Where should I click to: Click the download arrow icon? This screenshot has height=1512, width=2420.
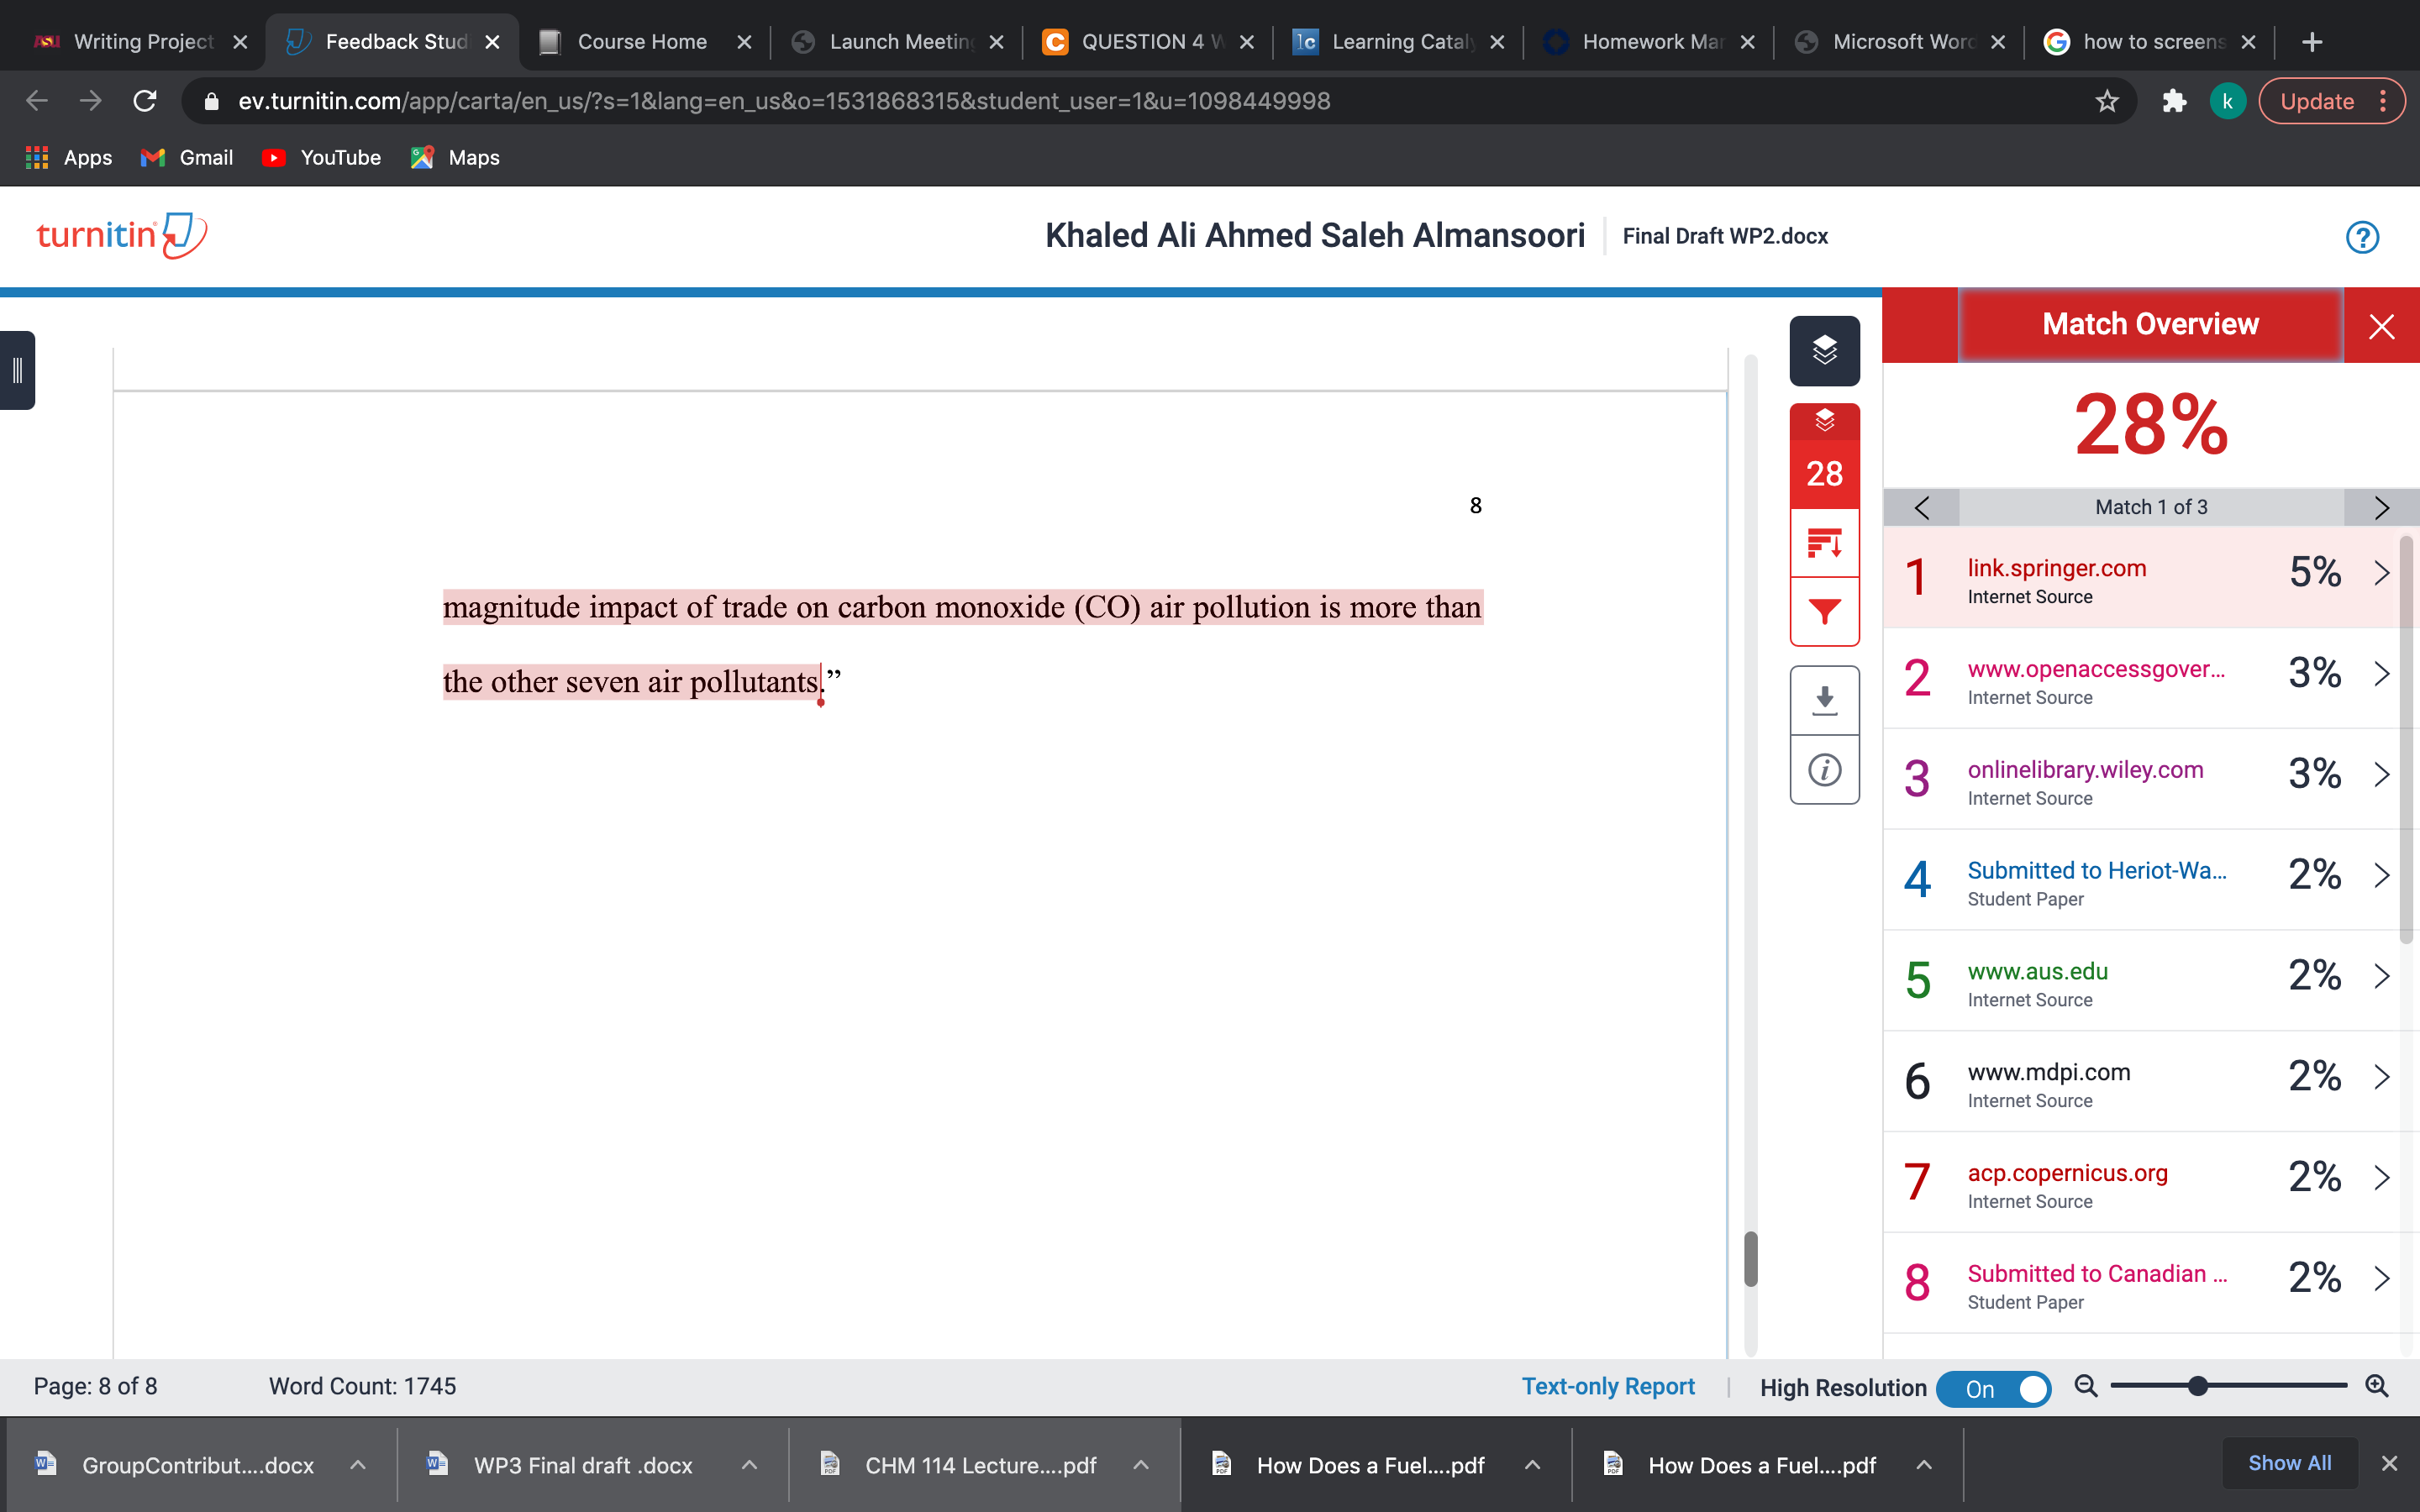coord(1824,701)
